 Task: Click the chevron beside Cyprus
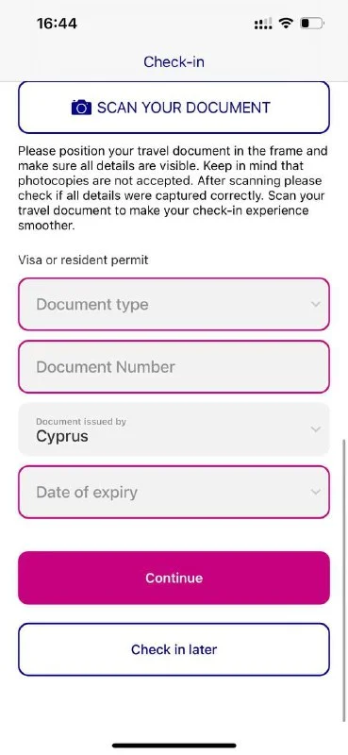pyautogui.click(x=315, y=429)
